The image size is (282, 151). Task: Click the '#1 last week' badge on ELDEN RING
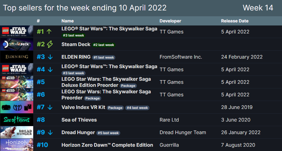point(104,57)
